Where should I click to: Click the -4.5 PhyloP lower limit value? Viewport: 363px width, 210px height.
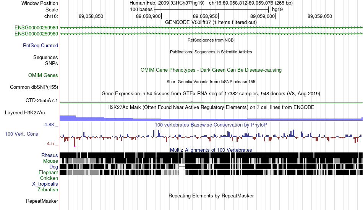[x=50, y=144]
